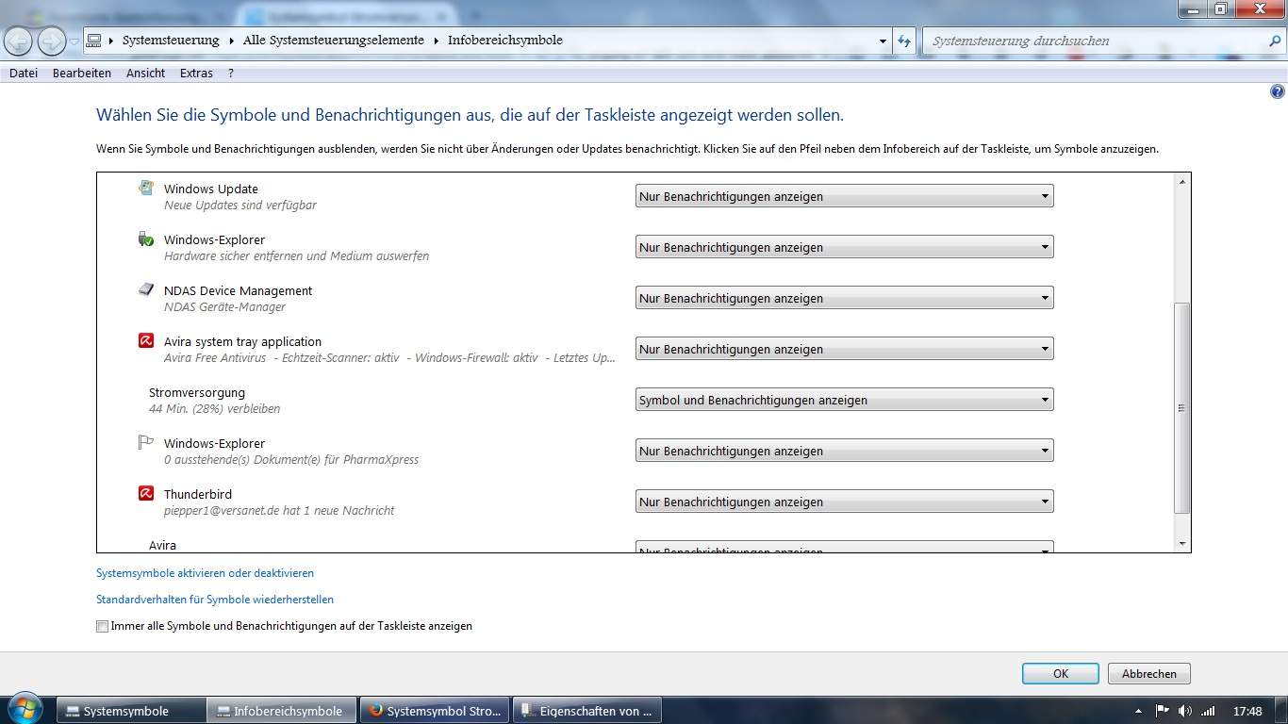Image resolution: width=1288 pixels, height=724 pixels.
Task: Expand the address bar history dropdown
Action: click(883, 41)
